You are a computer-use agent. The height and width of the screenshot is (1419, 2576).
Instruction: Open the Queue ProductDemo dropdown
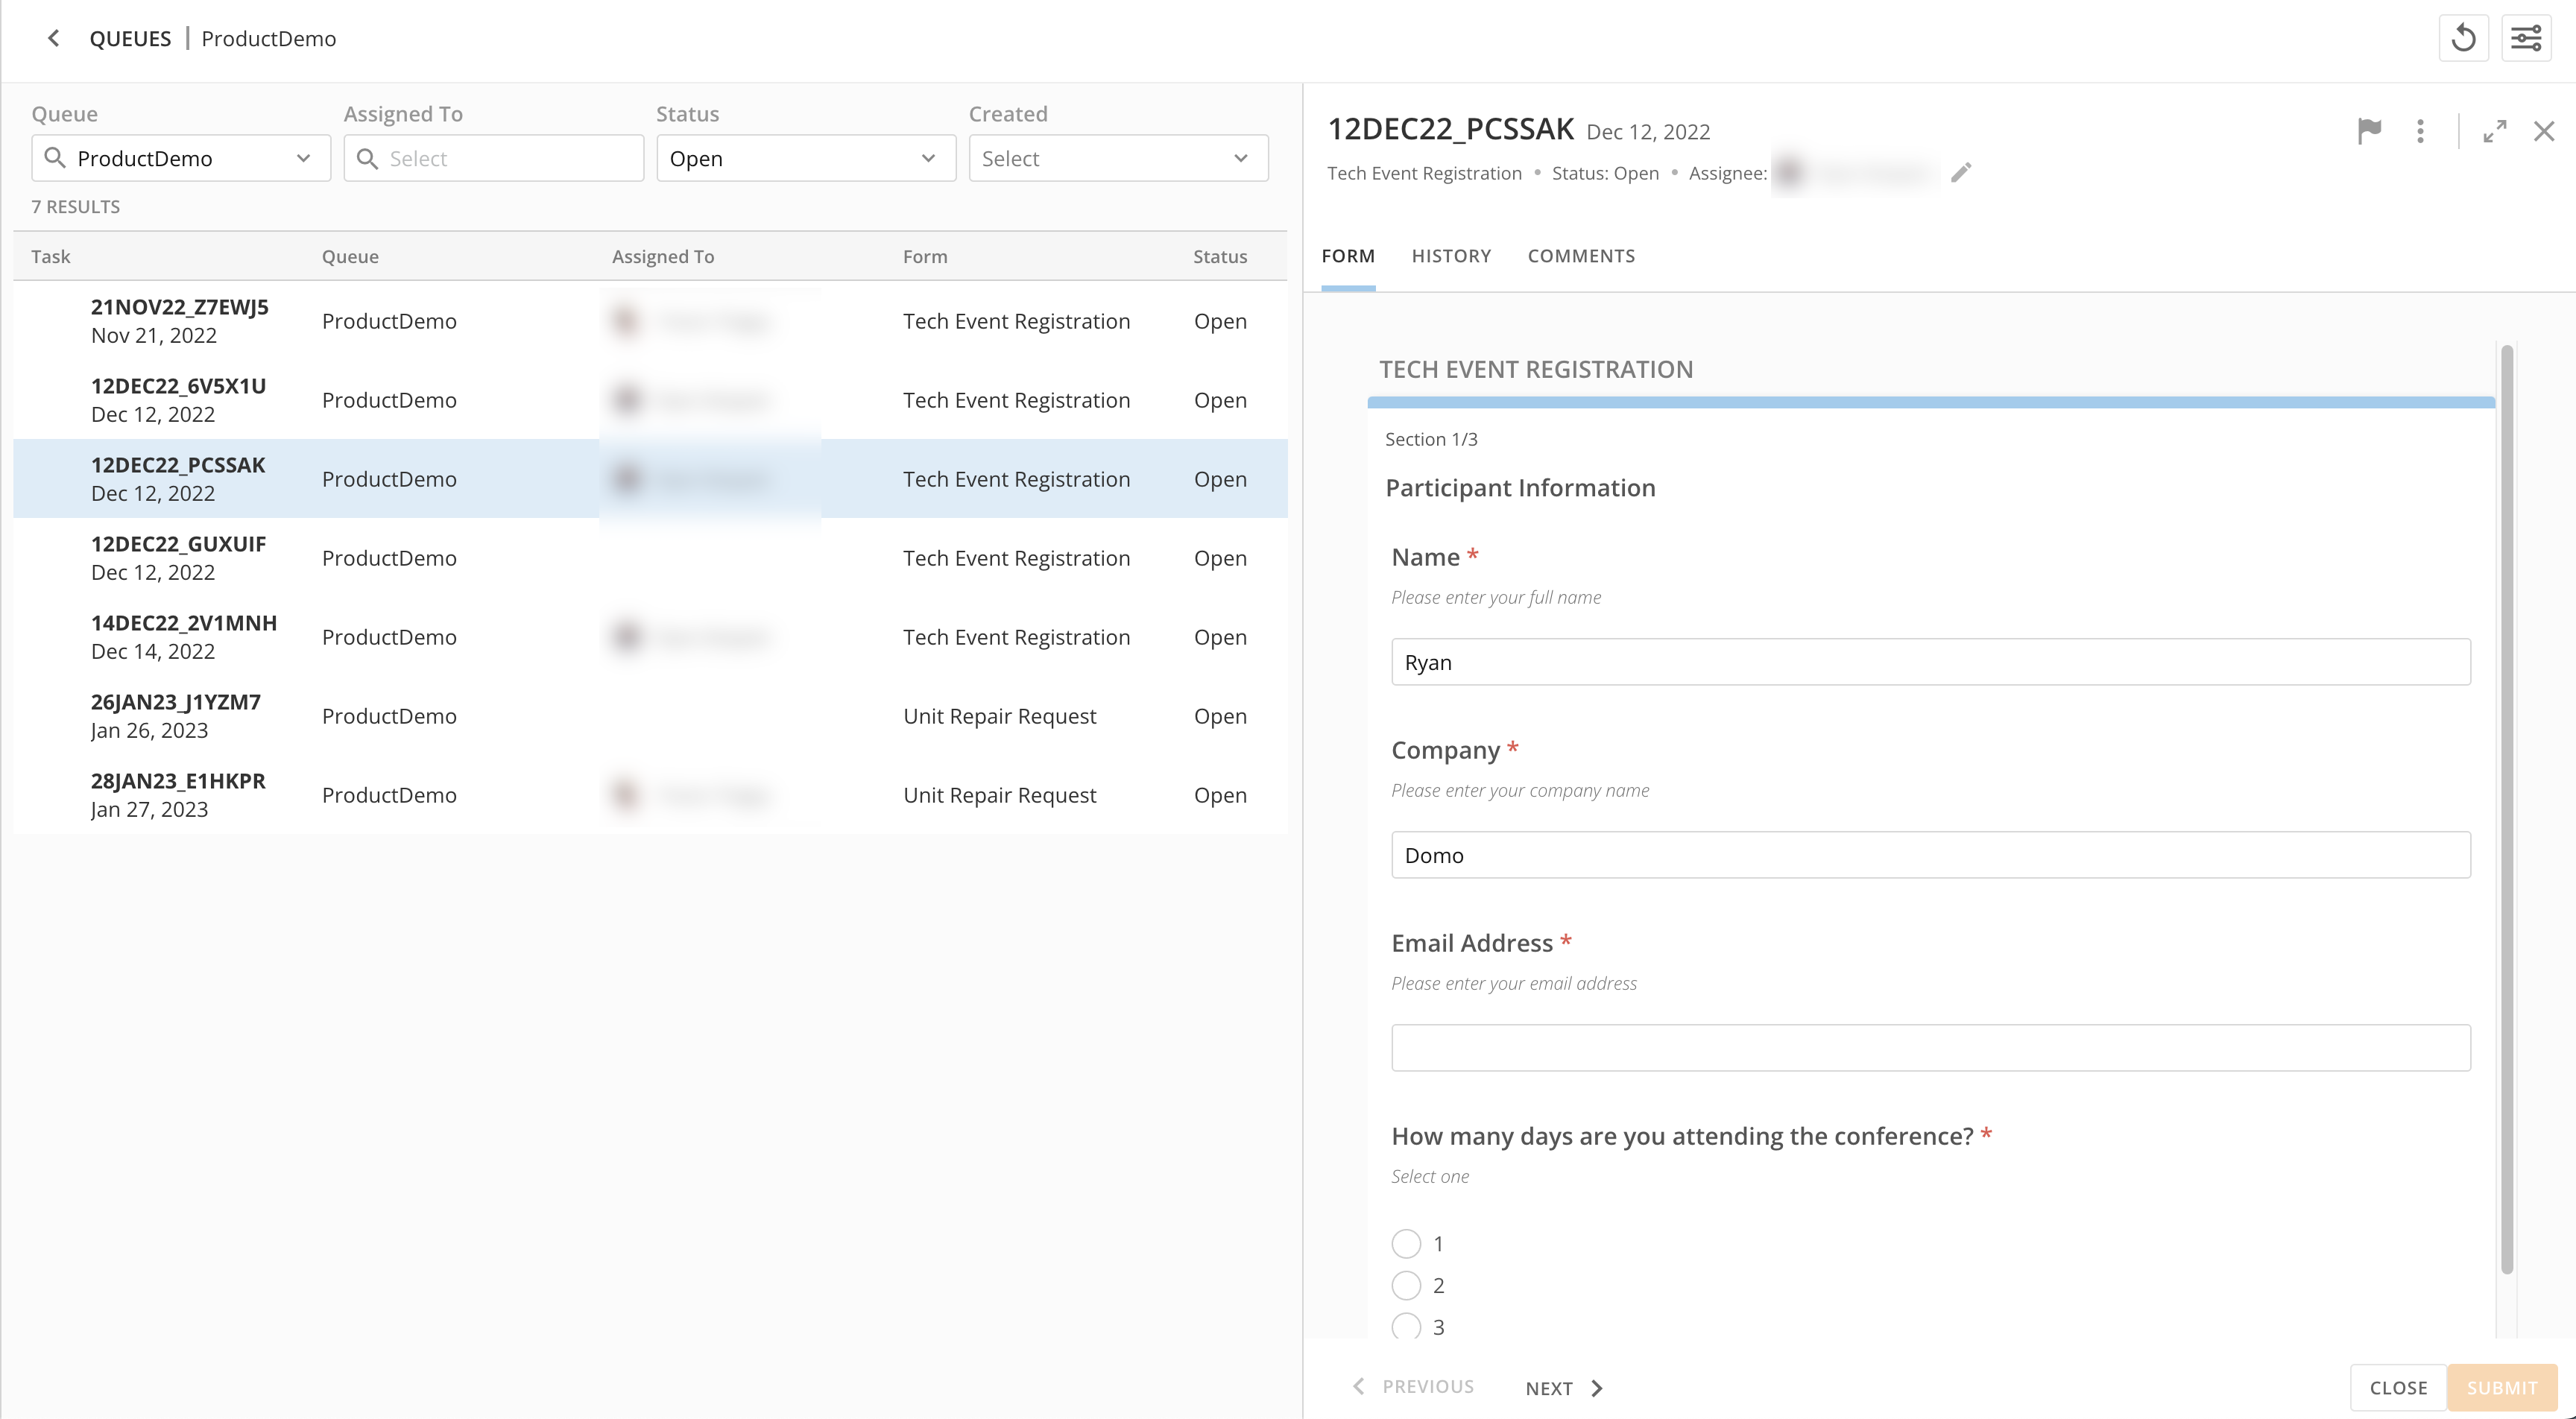tap(181, 159)
